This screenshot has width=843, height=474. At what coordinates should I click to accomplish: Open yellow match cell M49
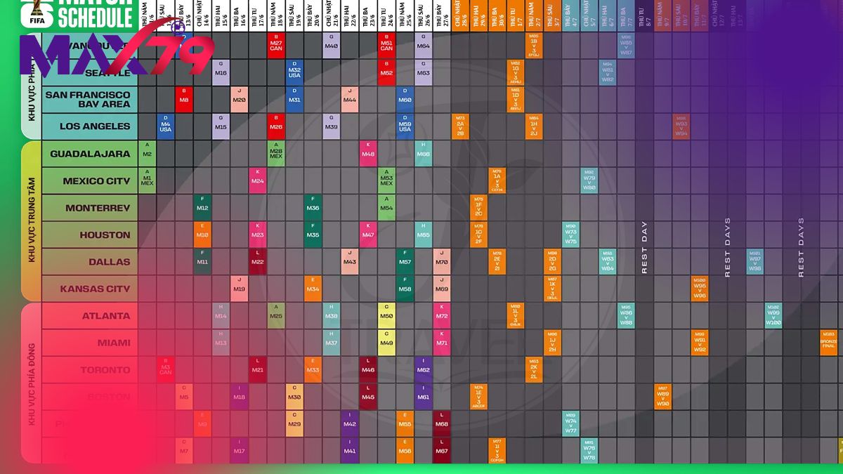(x=386, y=343)
